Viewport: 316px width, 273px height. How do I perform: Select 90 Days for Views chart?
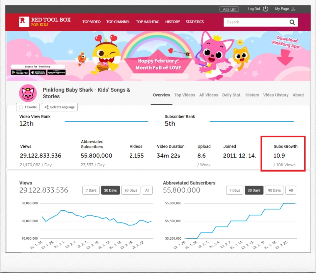131,190
